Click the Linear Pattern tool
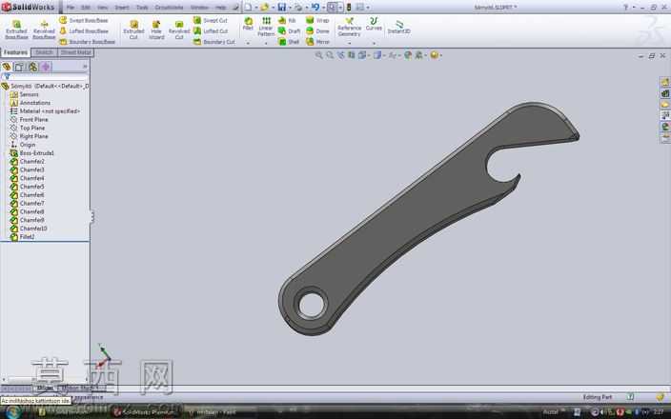Viewport: 671px width, 419px height. 266,27
